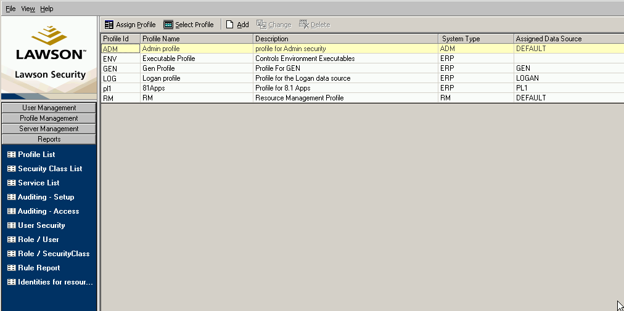
Task: Click the icon beside Rule Report
Action: point(11,268)
